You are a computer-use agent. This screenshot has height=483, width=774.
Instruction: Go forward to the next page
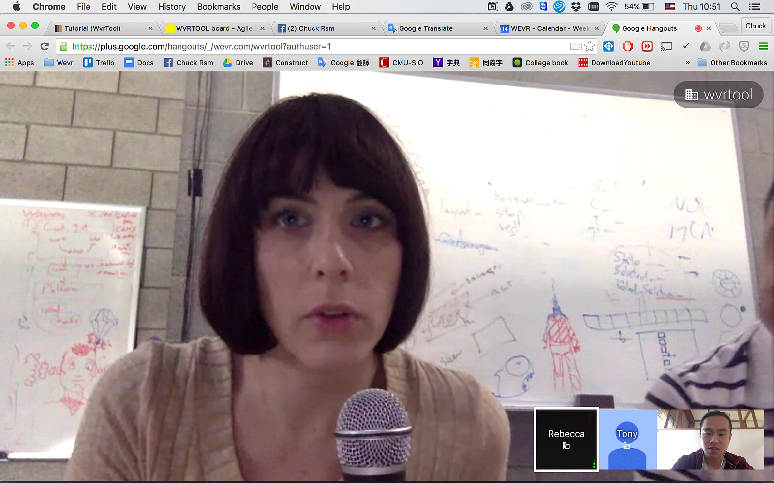click(x=28, y=46)
